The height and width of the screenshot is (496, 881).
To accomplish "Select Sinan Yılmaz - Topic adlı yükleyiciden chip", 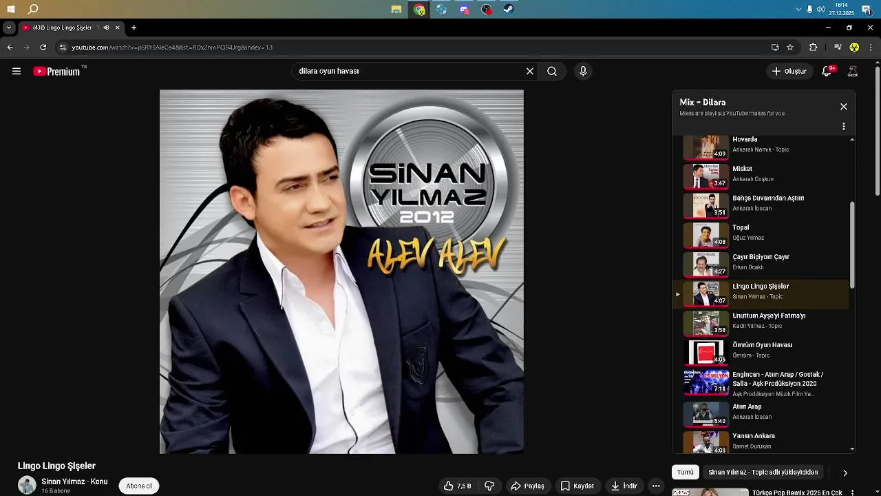I will (x=763, y=472).
